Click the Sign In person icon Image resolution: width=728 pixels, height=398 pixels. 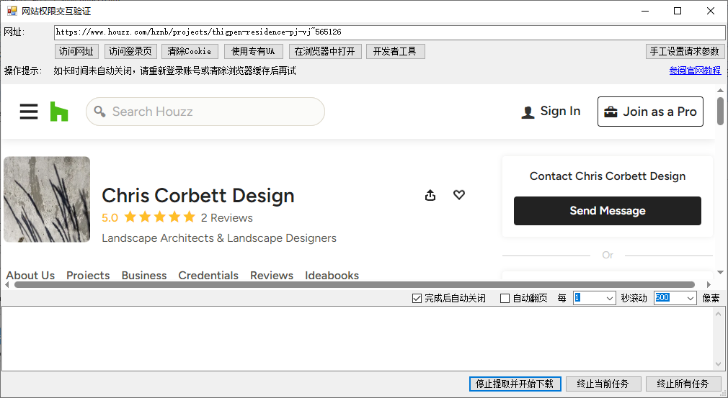(528, 112)
